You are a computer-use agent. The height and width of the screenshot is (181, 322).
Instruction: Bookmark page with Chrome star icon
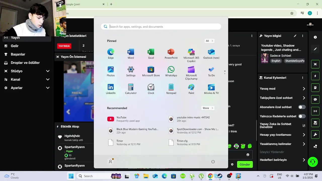[292, 13]
